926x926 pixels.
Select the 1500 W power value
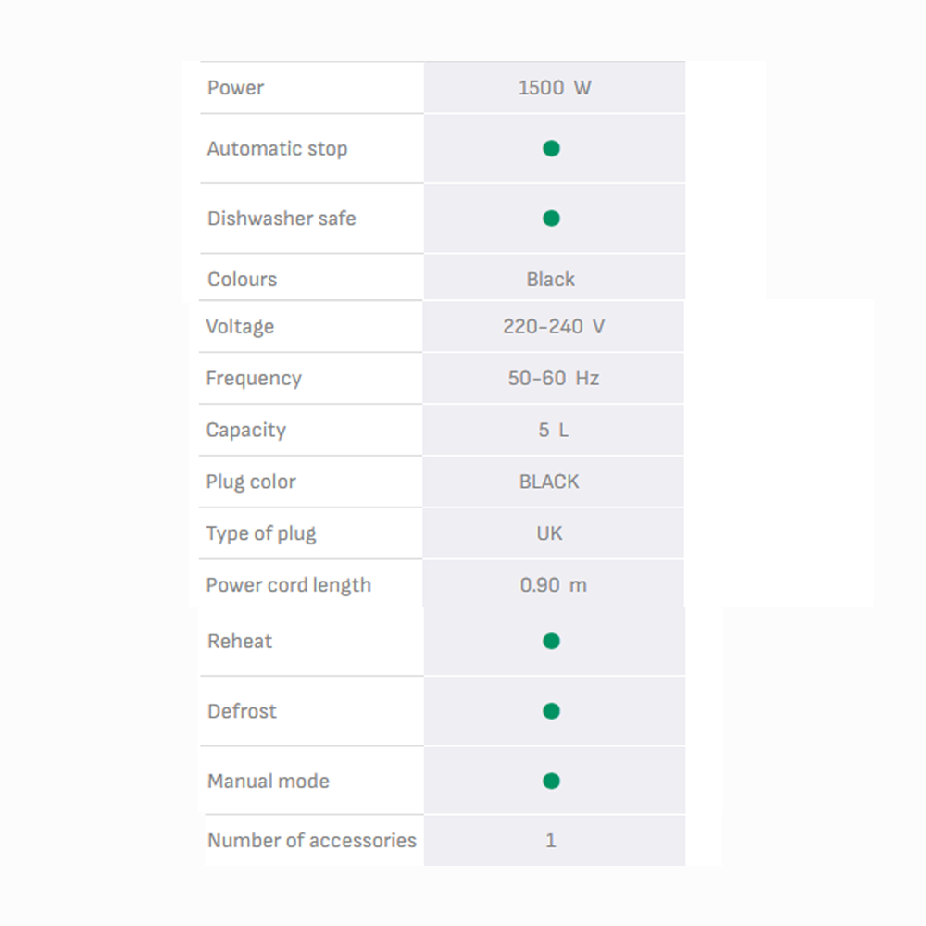(554, 88)
